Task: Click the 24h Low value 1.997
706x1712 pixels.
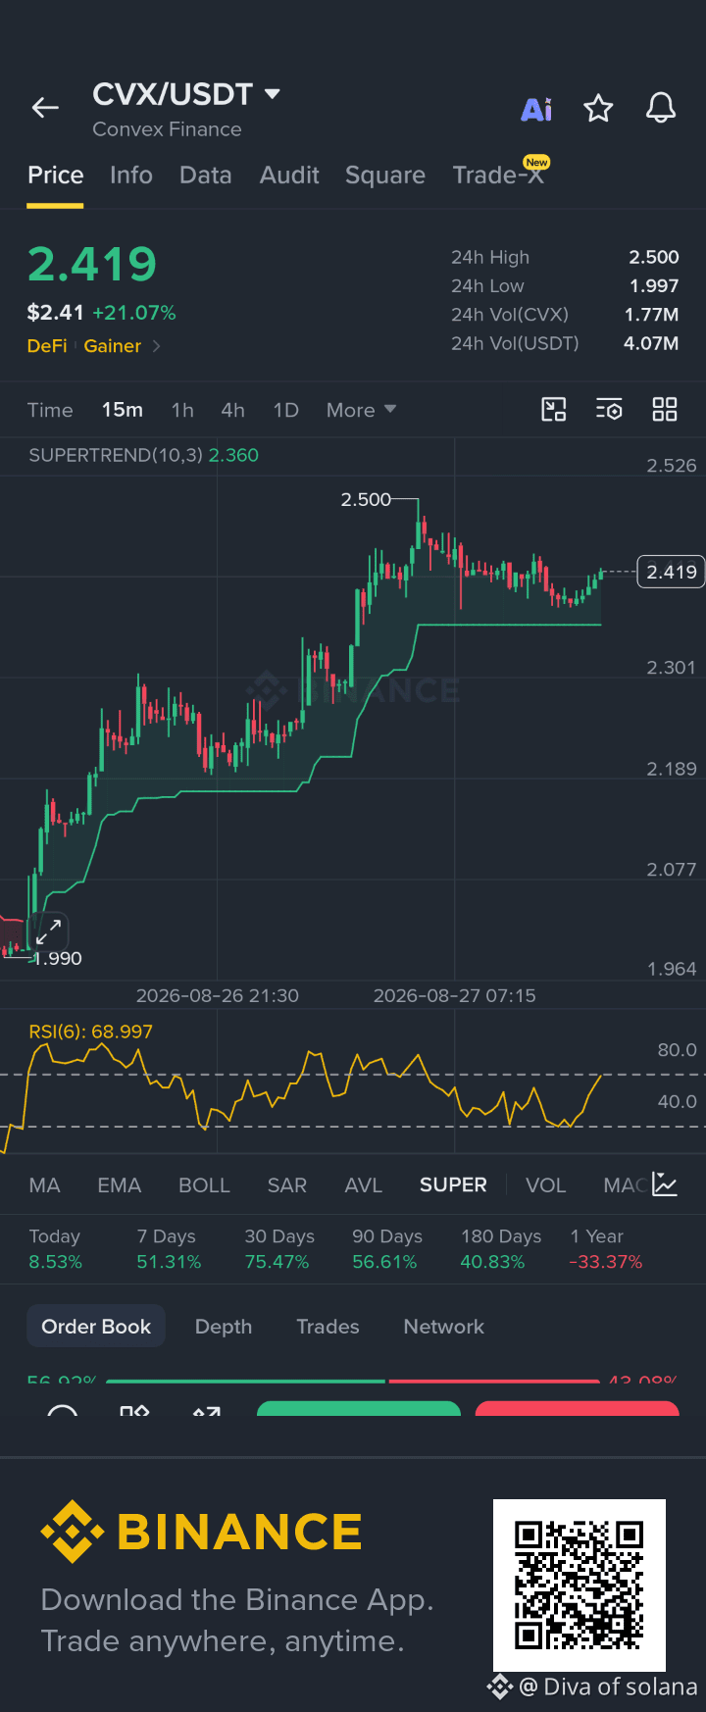Action: coord(654,285)
